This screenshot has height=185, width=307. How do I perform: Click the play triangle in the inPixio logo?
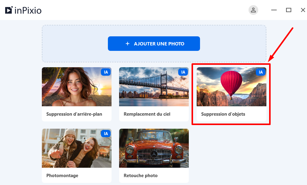coord(8,10)
